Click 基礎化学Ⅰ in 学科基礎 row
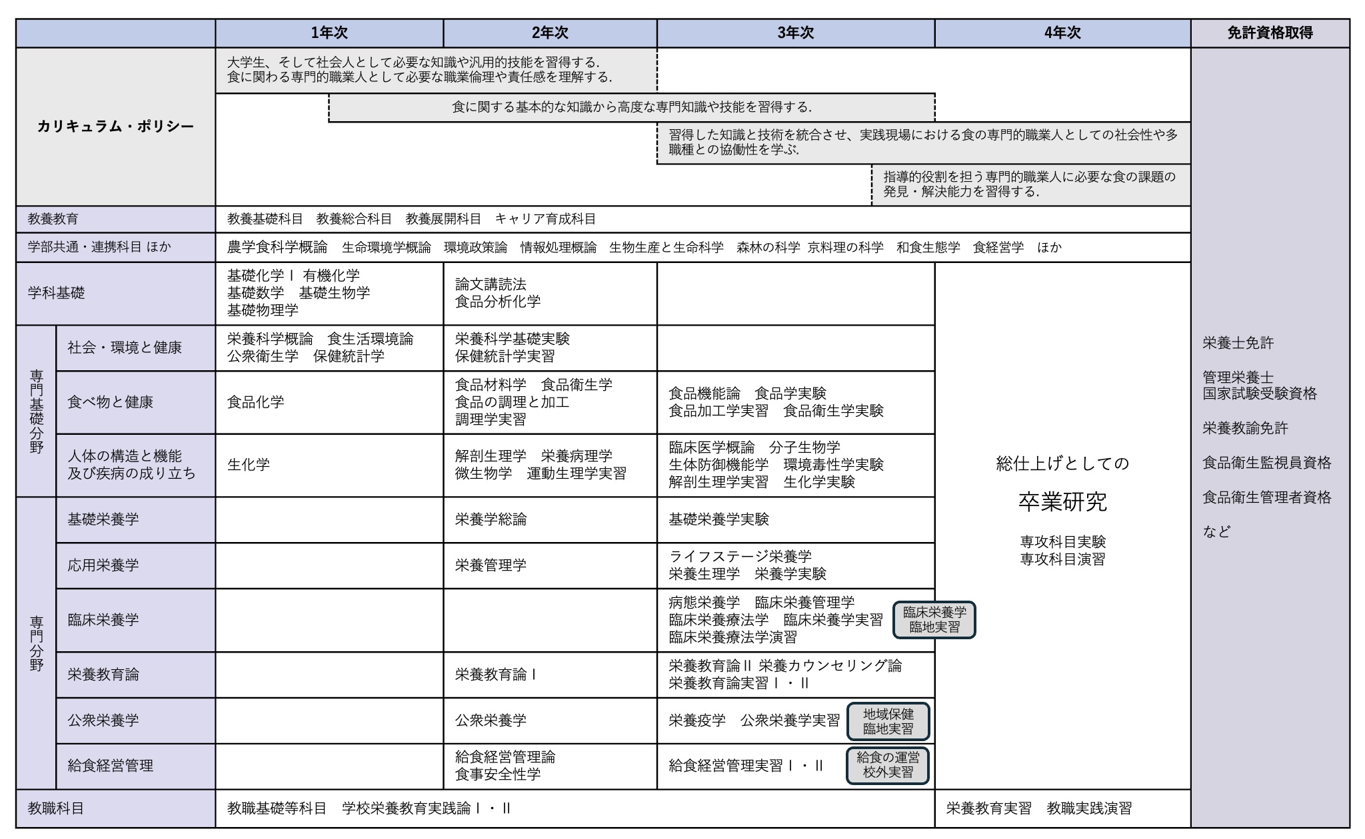1365x839 pixels. coord(261,276)
